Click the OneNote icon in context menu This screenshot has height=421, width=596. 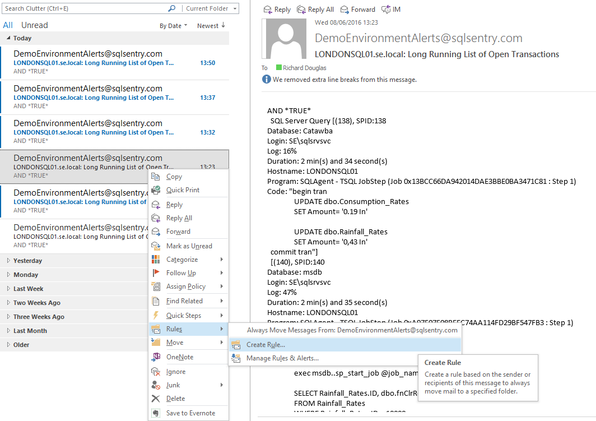click(156, 357)
